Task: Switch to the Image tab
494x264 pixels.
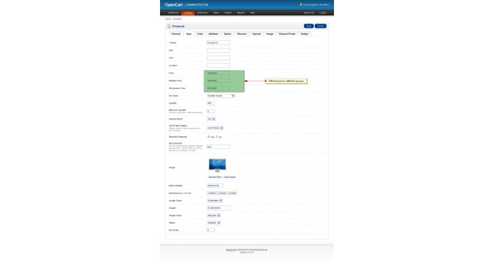Action: (x=270, y=33)
